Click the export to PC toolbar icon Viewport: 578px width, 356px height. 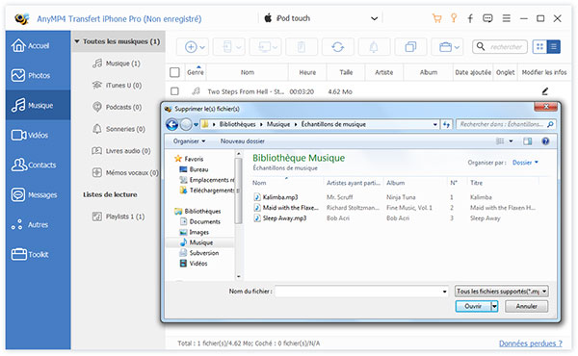click(266, 47)
